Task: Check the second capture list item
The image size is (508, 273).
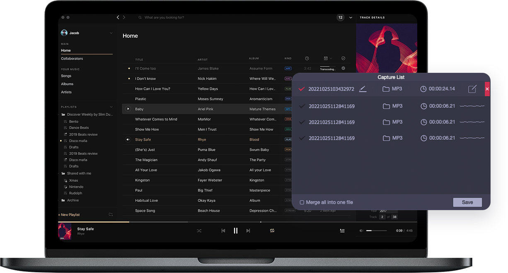Action: (302, 106)
